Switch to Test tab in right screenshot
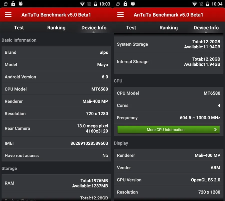Image resolution: width=225 pixels, height=201 pixels. click(131, 28)
